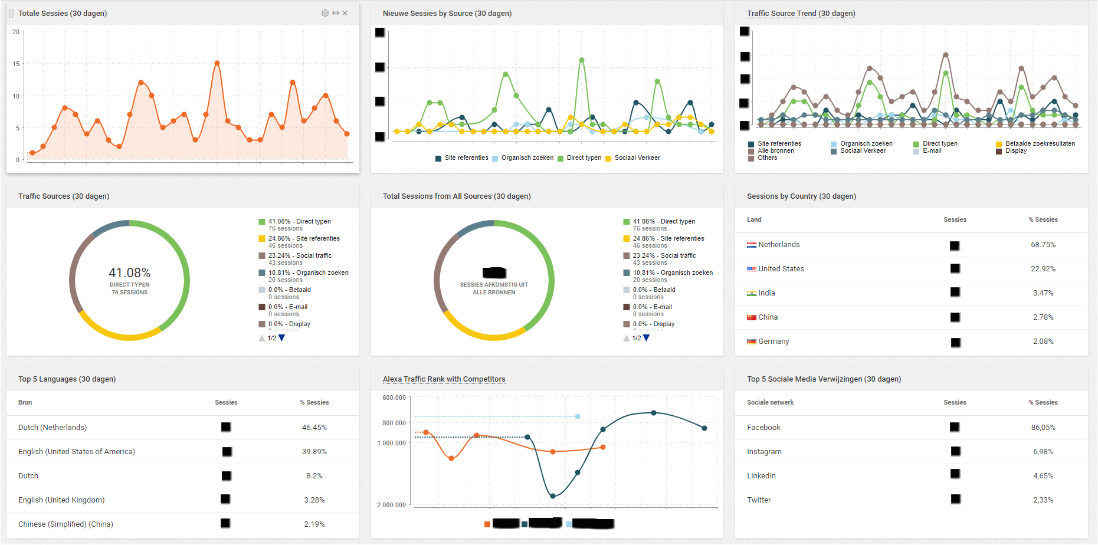Sort the countries table by % Sessies column
This screenshot has height=545, width=1098.
coord(1043,219)
